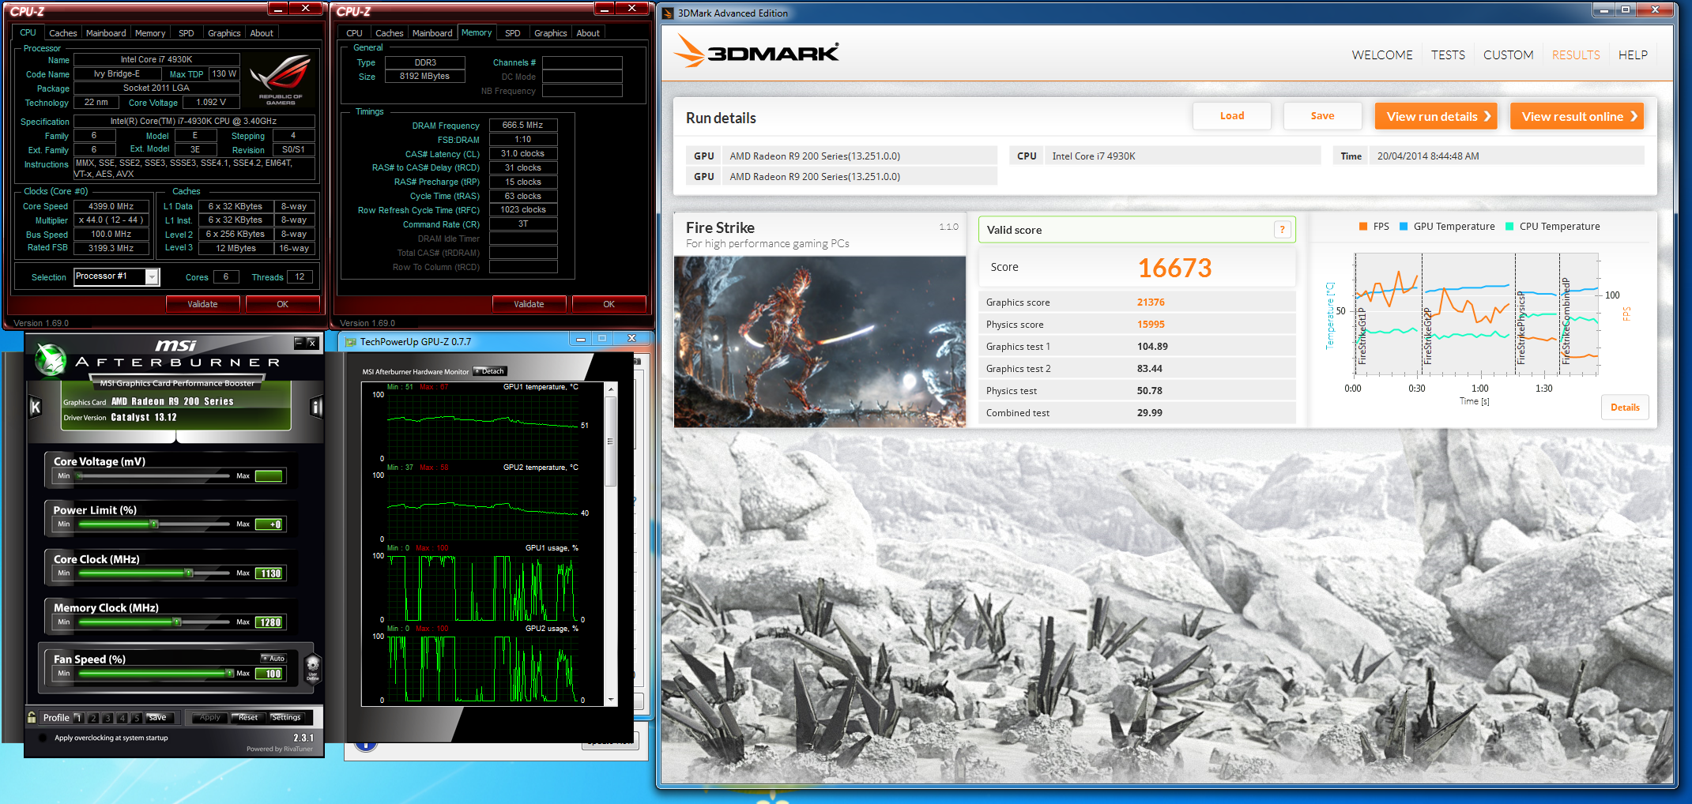The height and width of the screenshot is (804, 1692).
Task: Click the CPU Temperature green legend swatch
Action: point(1509,227)
